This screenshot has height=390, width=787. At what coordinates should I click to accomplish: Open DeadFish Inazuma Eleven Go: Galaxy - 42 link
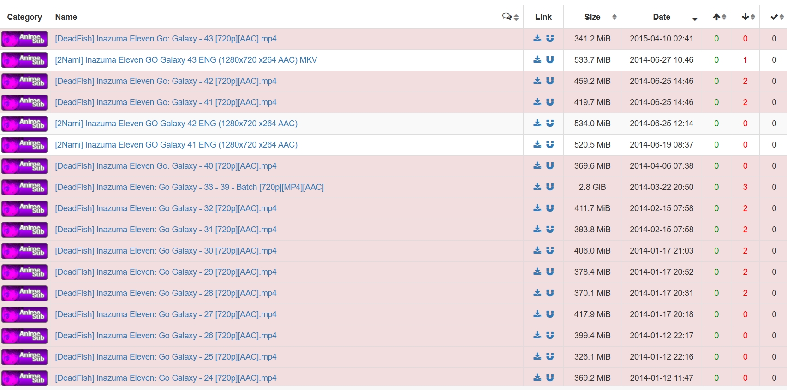coord(166,81)
